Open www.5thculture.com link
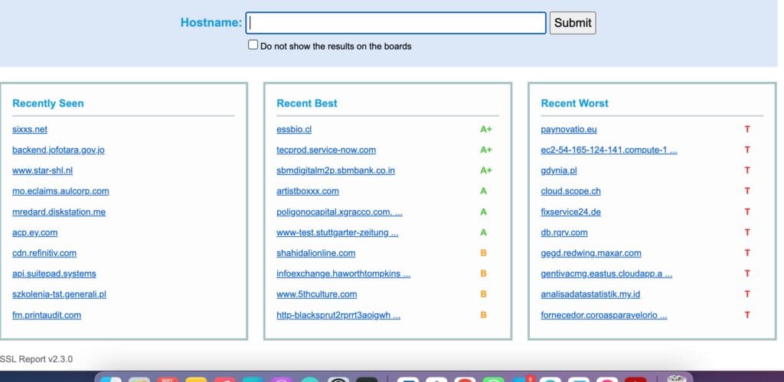The width and height of the screenshot is (784, 382). pyautogui.click(x=316, y=294)
